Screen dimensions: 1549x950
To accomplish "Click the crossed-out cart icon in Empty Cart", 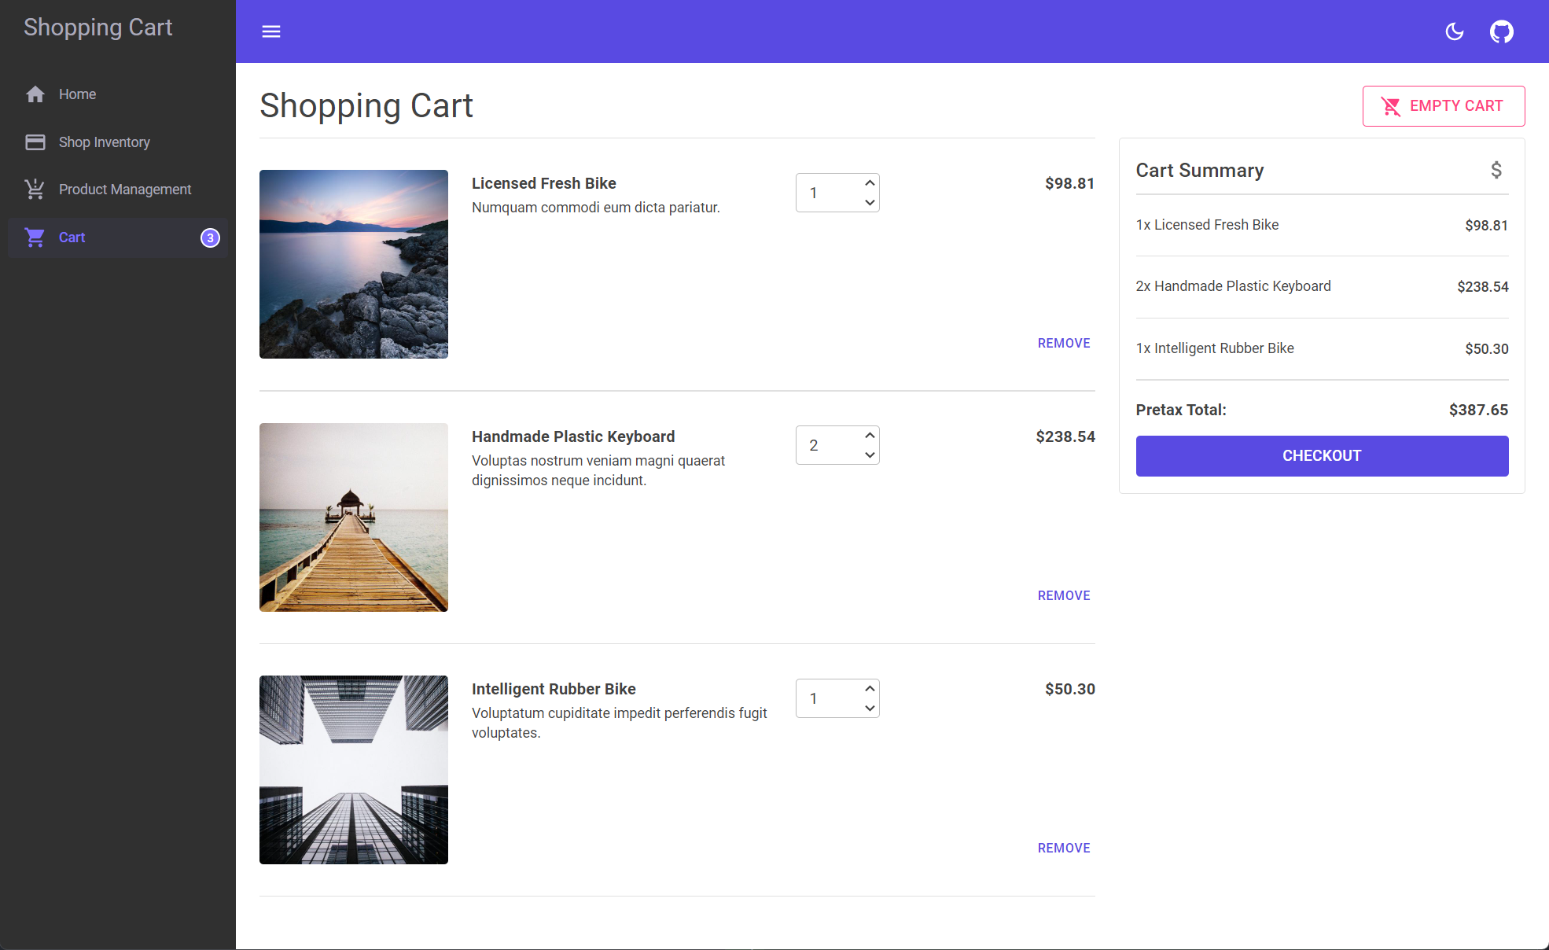I will pyautogui.click(x=1391, y=106).
